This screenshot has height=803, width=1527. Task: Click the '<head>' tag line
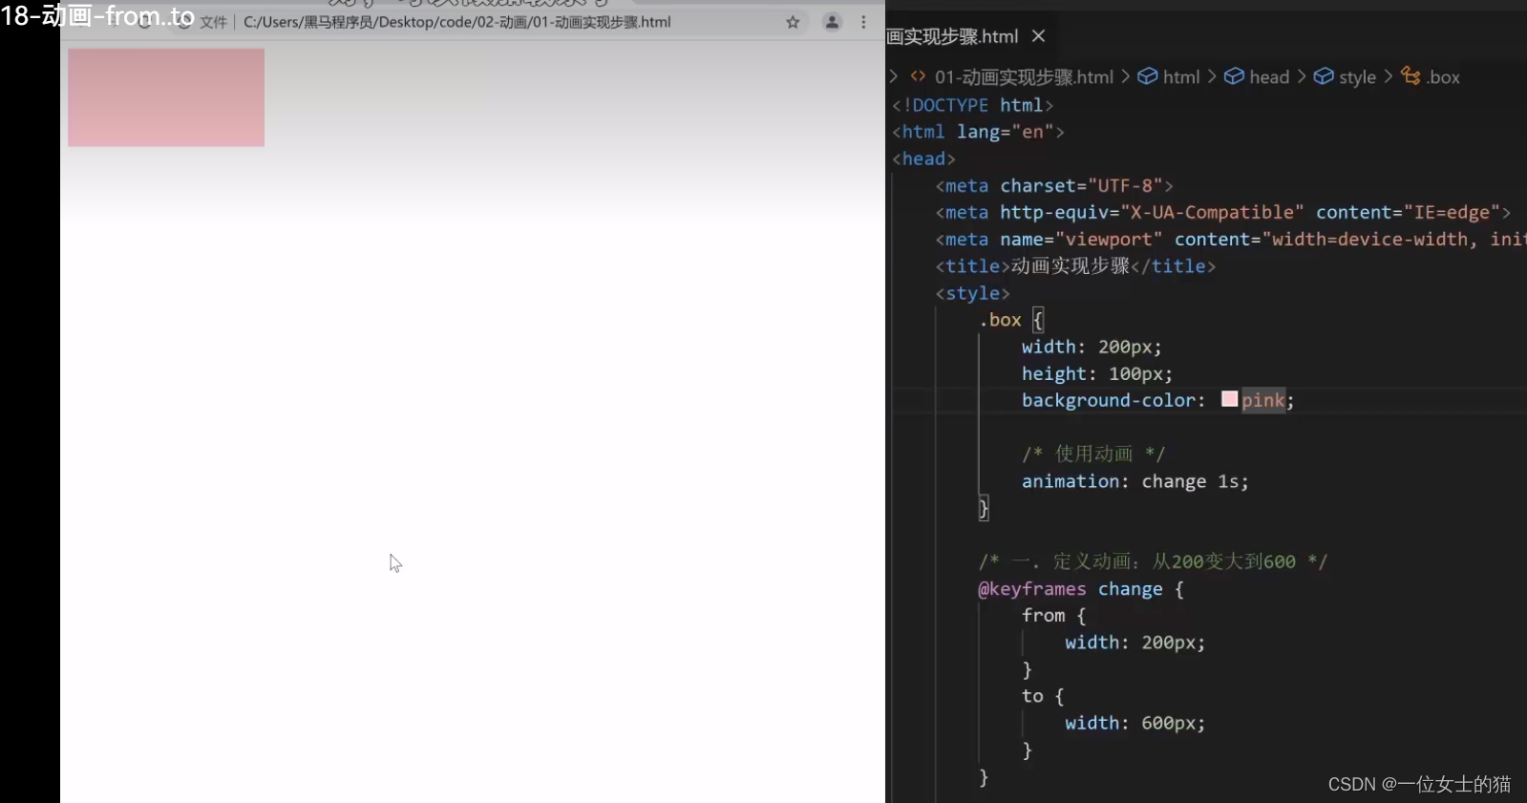[x=923, y=158]
